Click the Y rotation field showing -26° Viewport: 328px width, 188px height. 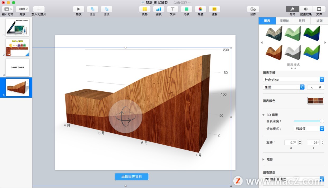pos(313,142)
